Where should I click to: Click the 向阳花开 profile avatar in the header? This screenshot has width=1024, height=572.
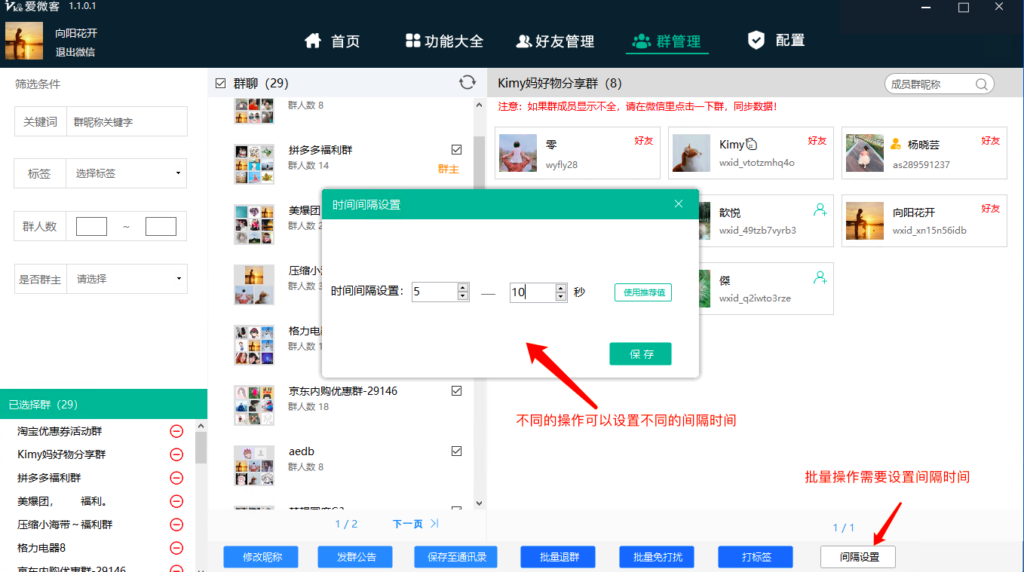coord(24,41)
